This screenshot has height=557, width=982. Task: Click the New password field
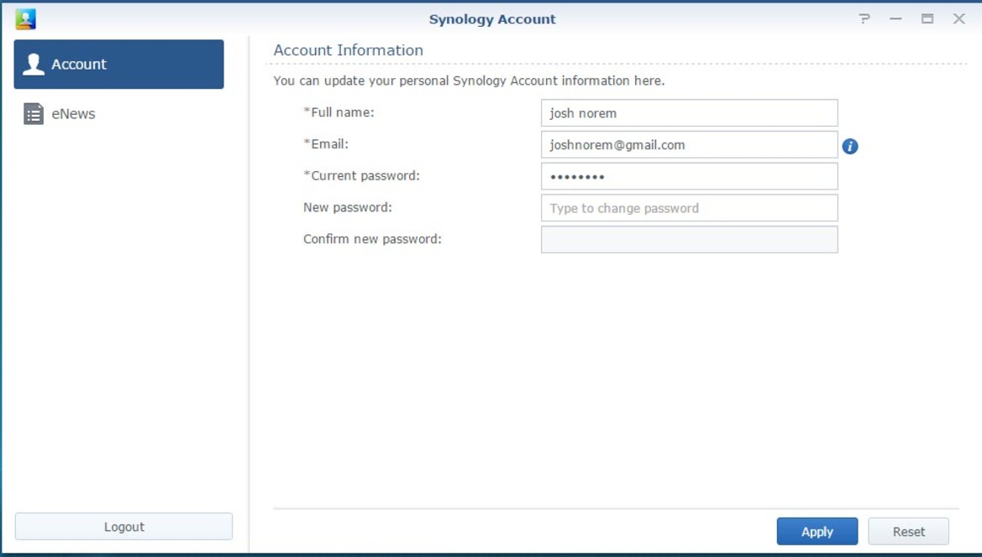tap(690, 208)
